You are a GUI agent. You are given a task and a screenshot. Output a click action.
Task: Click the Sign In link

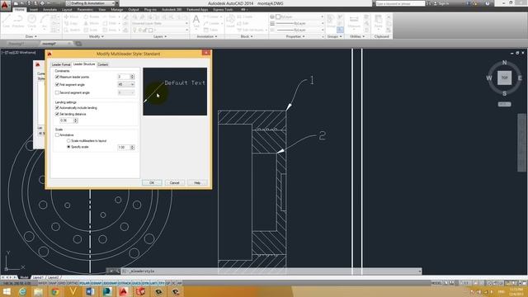point(443,3)
